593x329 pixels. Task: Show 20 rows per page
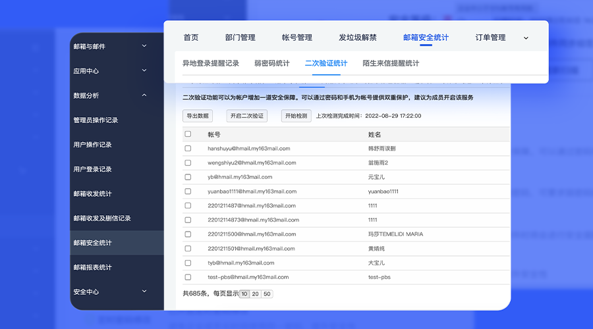[x=256, y=294]
